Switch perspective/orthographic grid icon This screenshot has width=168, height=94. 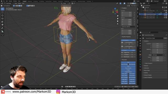pos(118,24)
